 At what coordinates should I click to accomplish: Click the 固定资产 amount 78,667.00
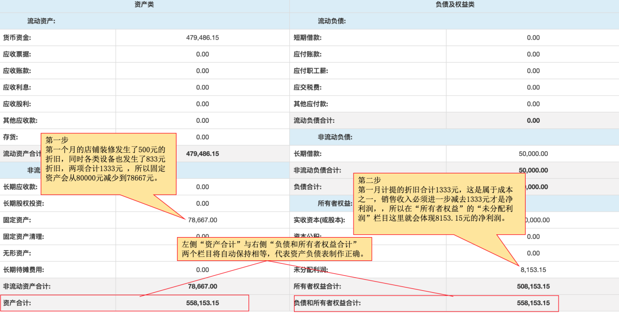click(x=202, y=220)
